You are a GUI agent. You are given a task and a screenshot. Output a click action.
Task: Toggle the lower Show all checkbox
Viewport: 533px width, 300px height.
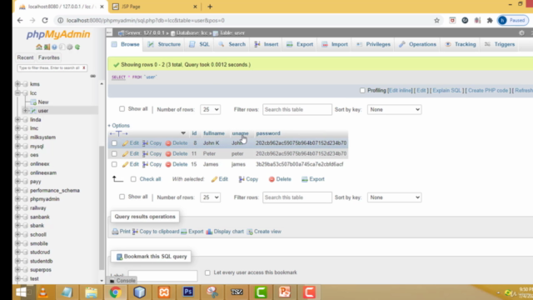tap(122, 197)
